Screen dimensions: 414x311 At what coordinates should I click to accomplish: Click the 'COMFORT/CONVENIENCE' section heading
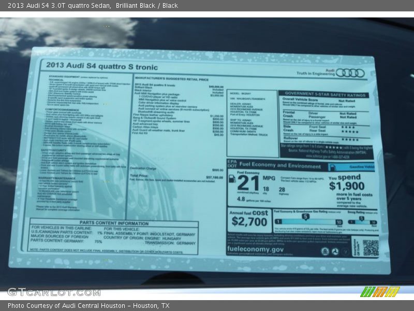62,109
